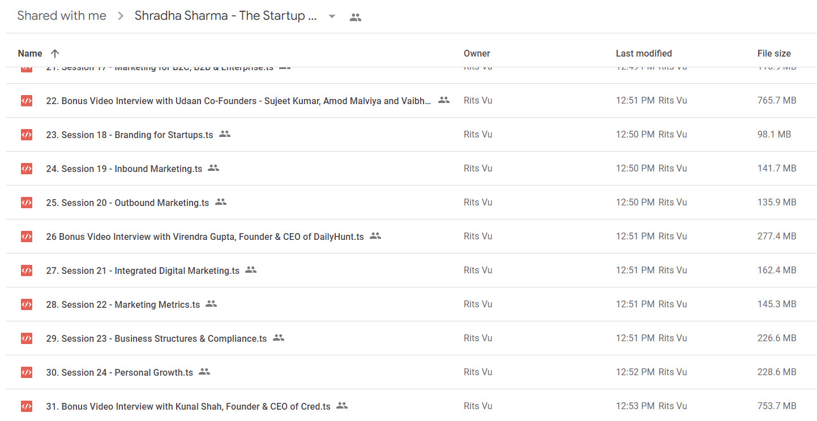Click the file icon for Inbound Marketing.ts

point(27,169)
